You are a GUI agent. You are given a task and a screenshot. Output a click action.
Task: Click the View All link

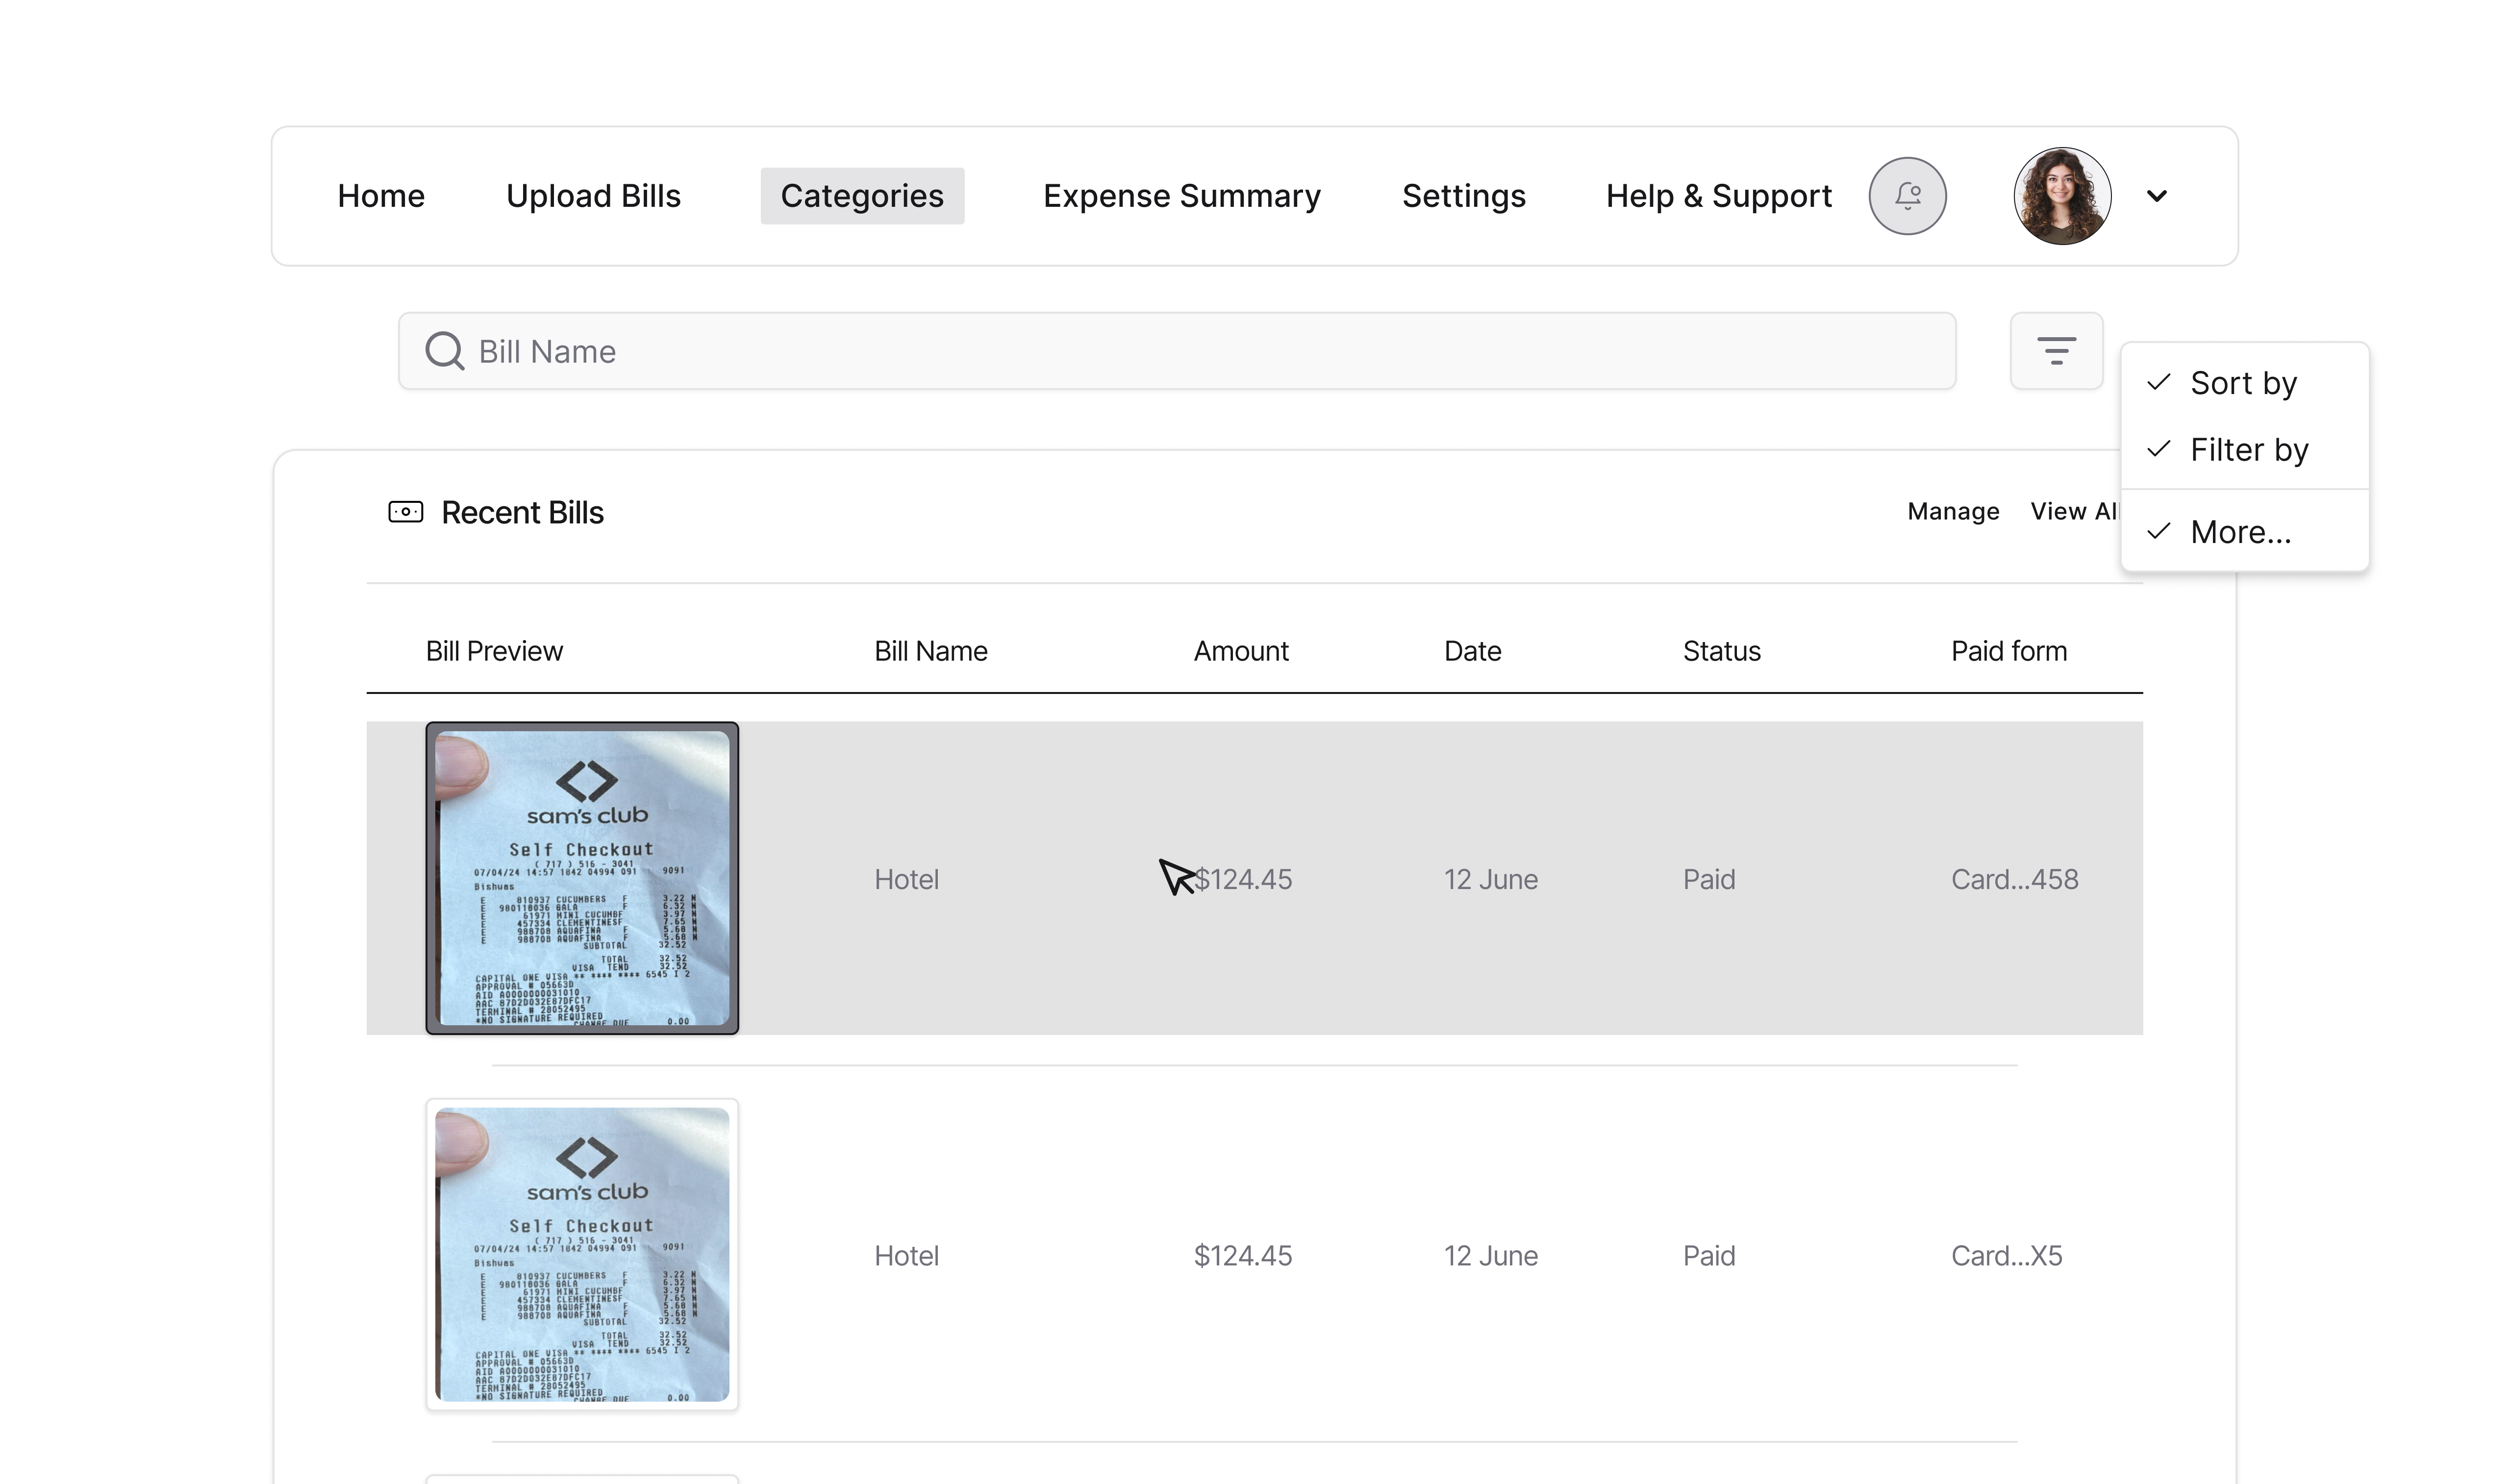(2073, 512)
